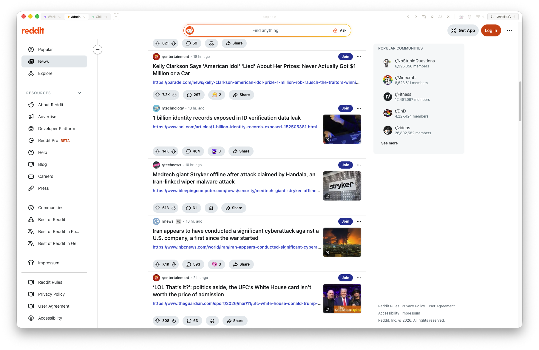Click the Log In button
The image size is (539, 350).
[x=491, y=30]
